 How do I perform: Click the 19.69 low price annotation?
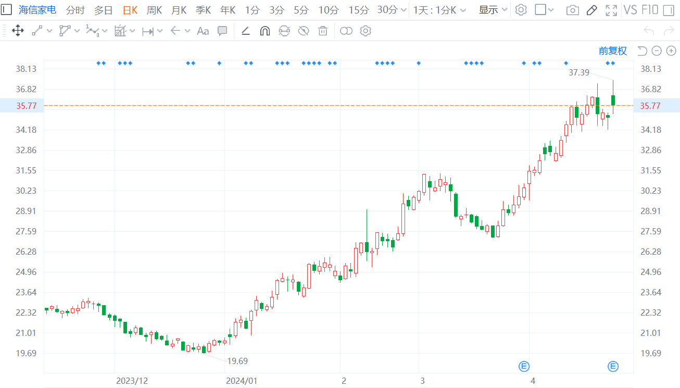point(237,361)
